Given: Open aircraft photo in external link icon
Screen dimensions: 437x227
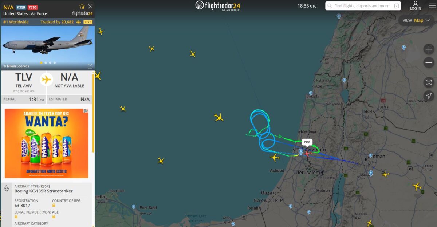Looking at the screenshot, I should click(x=90, y=66).
